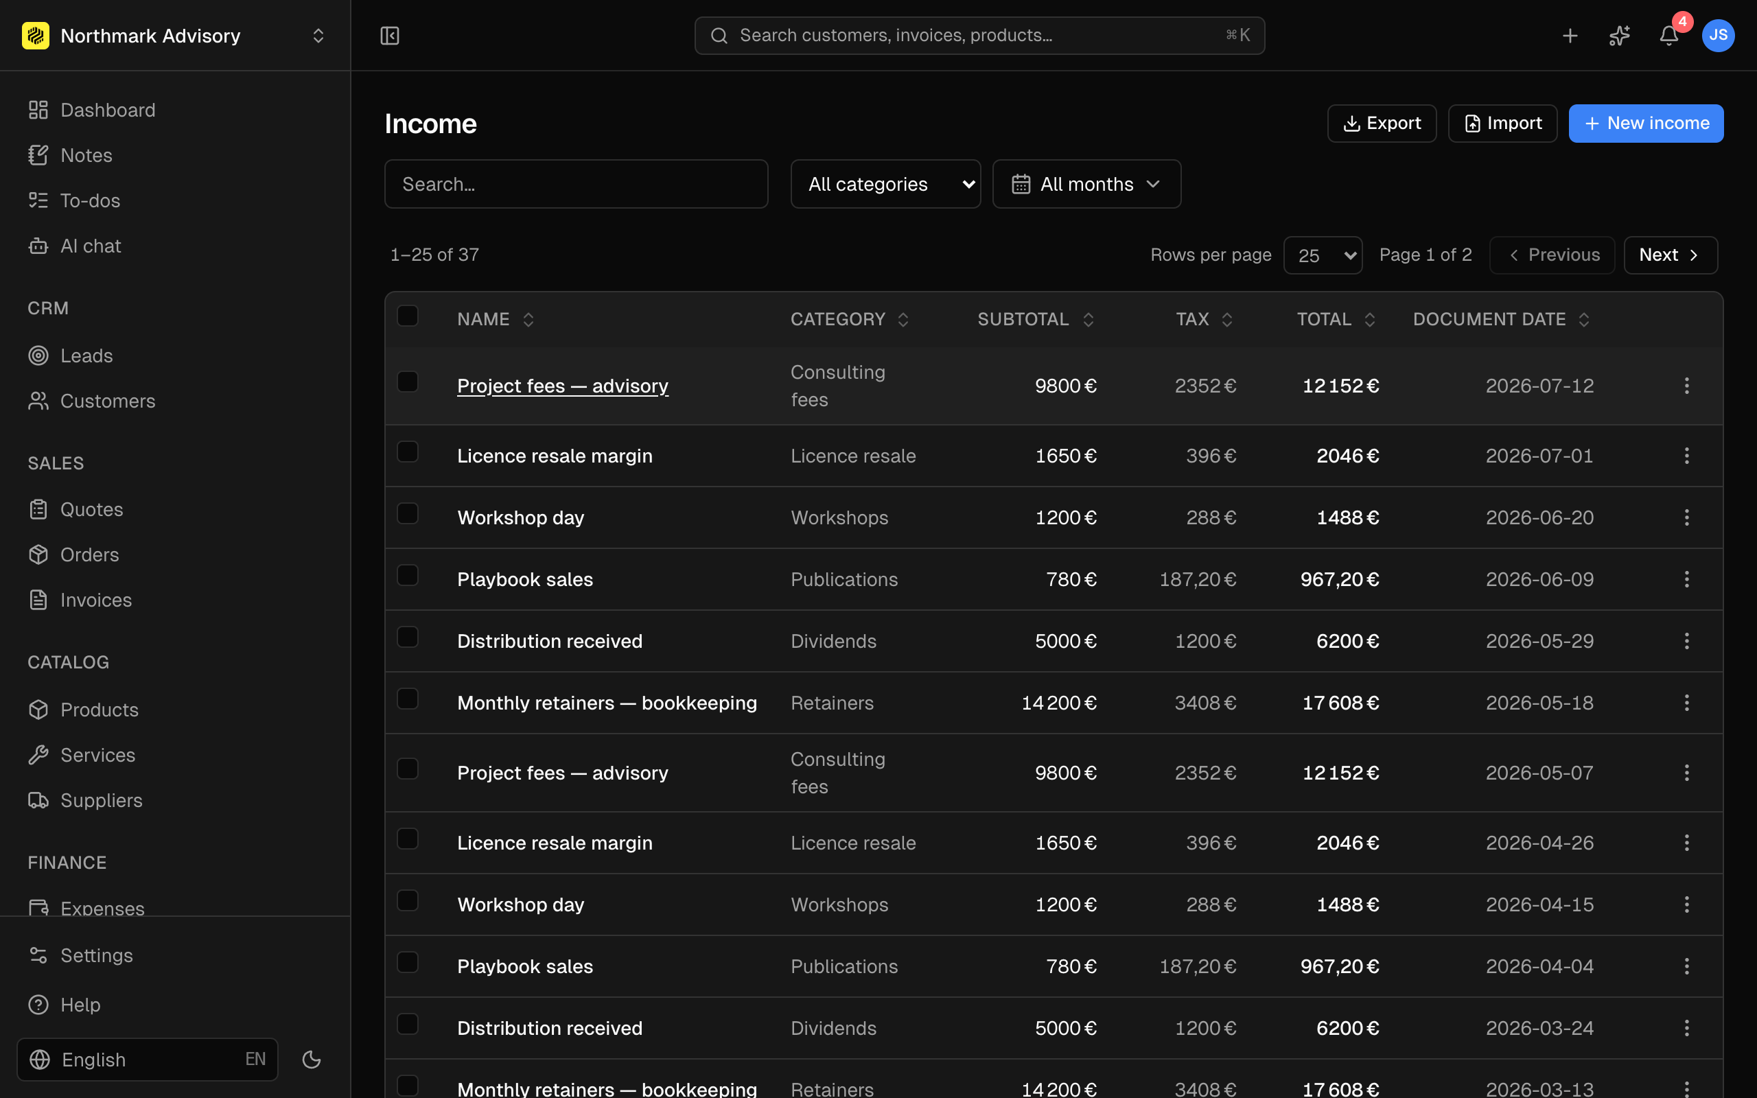This screenshot has width=1757, height=1098.
Task: Sort by Total column arrows
Action: pyautogui.click(x=1370, y=320)
